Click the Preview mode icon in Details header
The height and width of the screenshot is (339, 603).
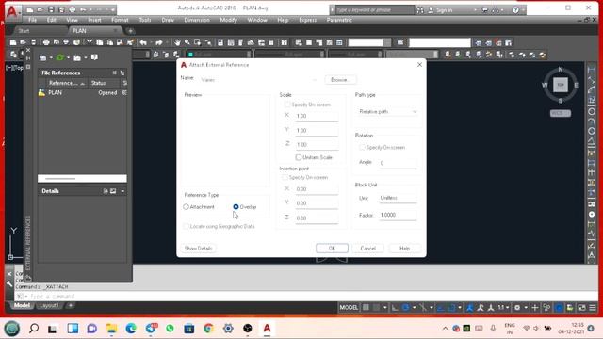point(113,191)
